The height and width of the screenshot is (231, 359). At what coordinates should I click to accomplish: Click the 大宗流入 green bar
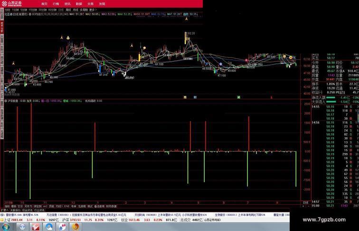331,102
